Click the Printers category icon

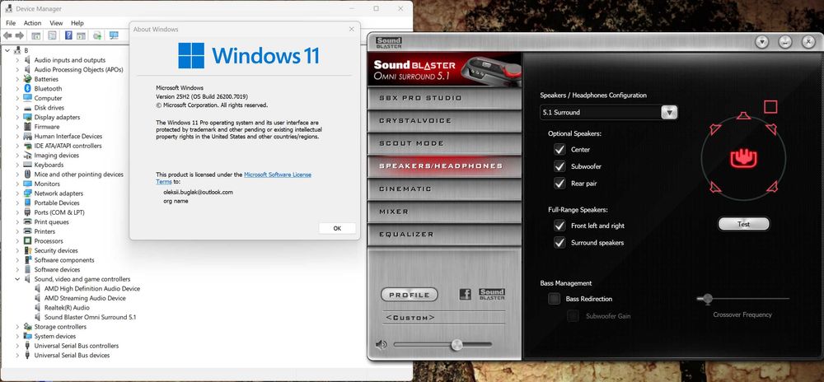point(28,231)
